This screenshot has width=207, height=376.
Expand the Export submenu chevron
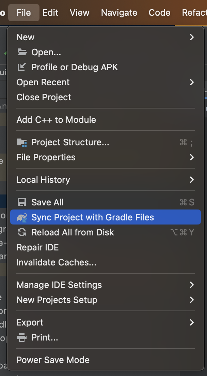[x=192, y=322]
